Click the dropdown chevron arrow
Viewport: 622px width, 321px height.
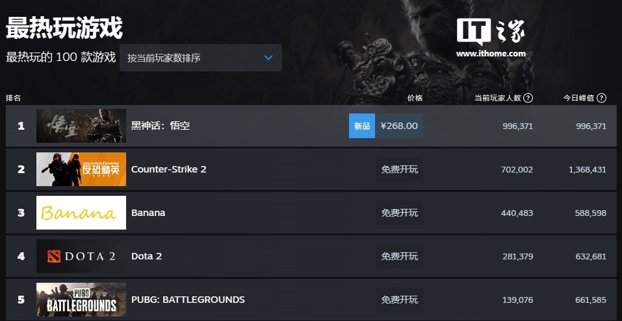[268, 58]
